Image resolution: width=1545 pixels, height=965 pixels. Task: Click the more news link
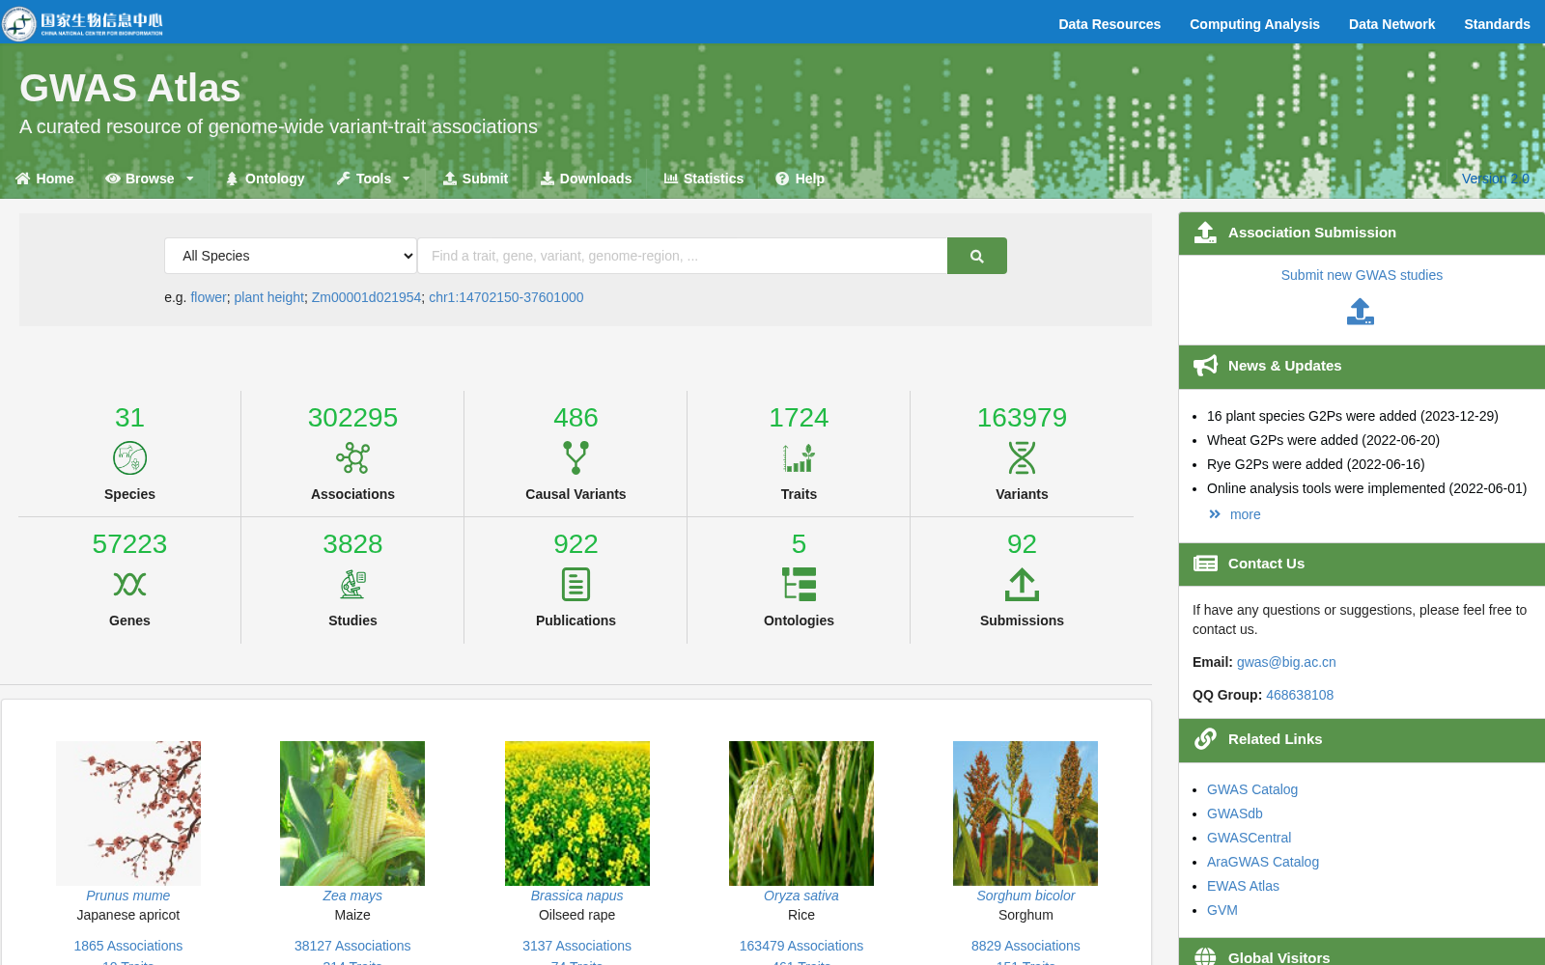point(1245,514)
